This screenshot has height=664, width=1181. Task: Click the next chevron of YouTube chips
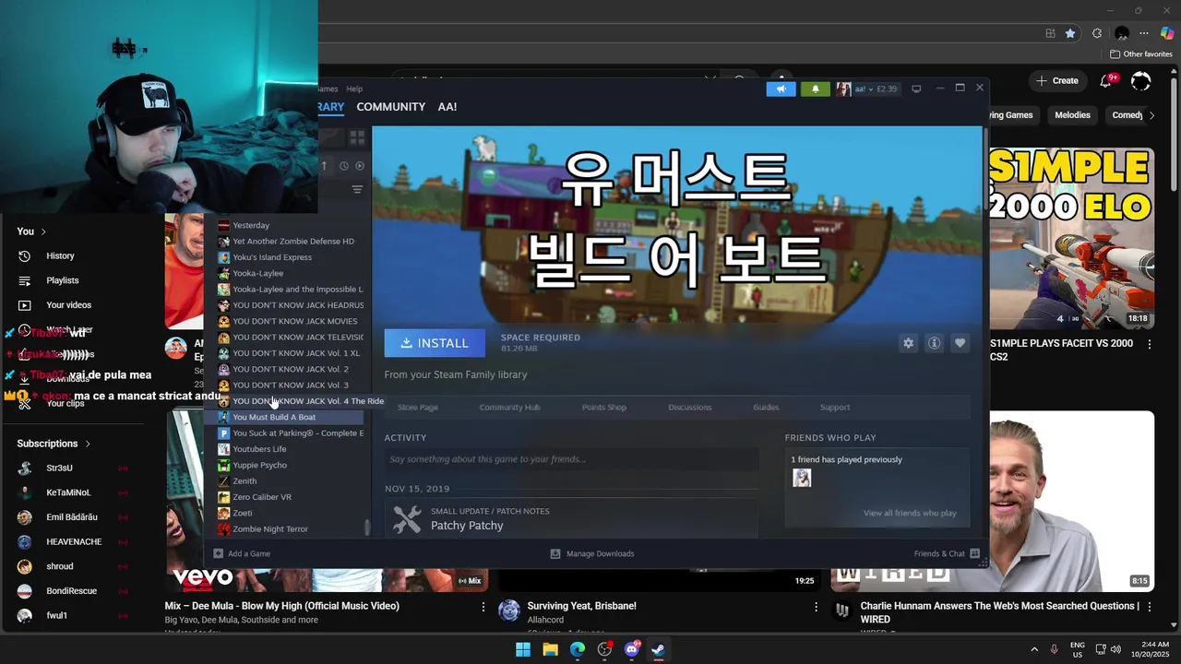1151,115
